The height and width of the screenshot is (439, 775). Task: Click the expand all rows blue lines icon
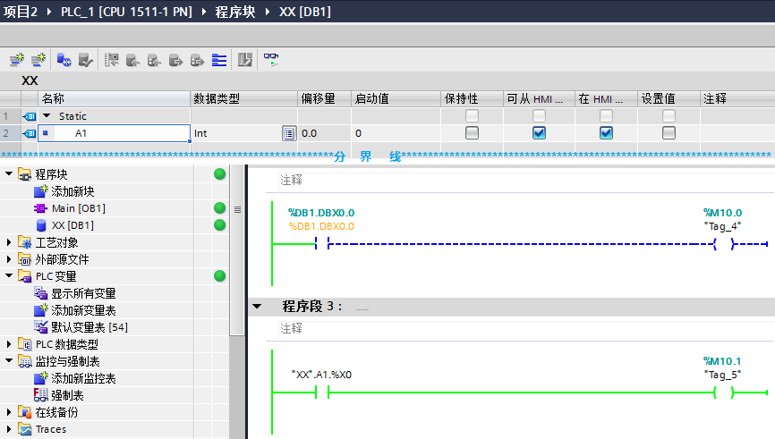pos(219,60)
